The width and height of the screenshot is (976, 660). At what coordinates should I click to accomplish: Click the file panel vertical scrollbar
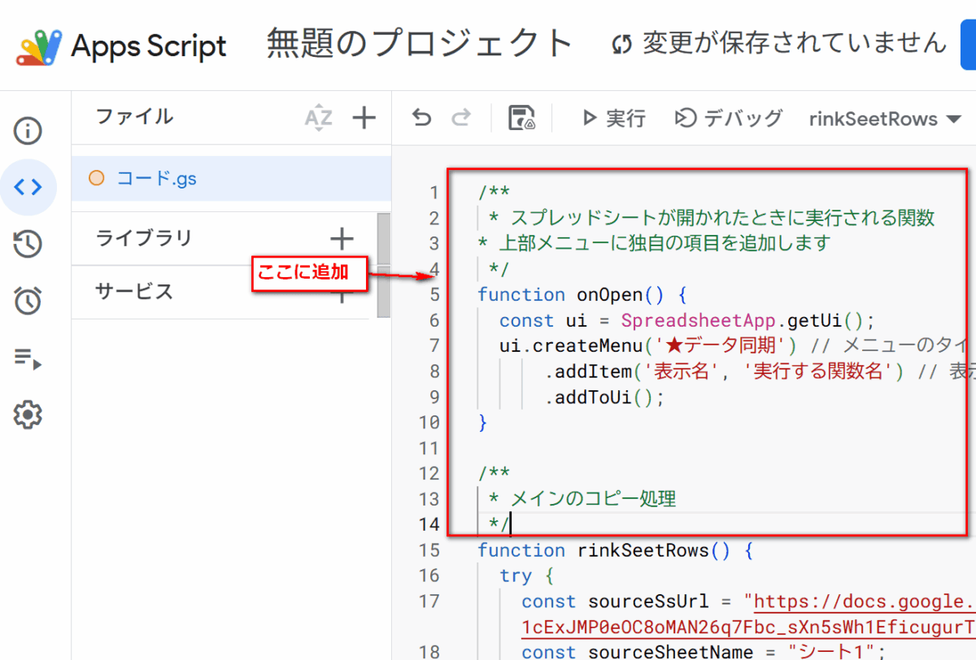[x=383, y=265]
